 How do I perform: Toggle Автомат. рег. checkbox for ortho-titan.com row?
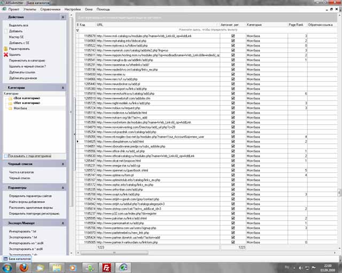point(233,189)
